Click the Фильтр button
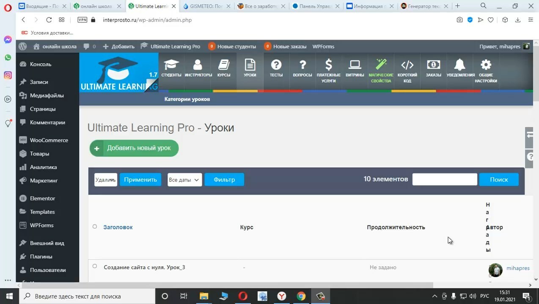 click(x=224, y=179)
